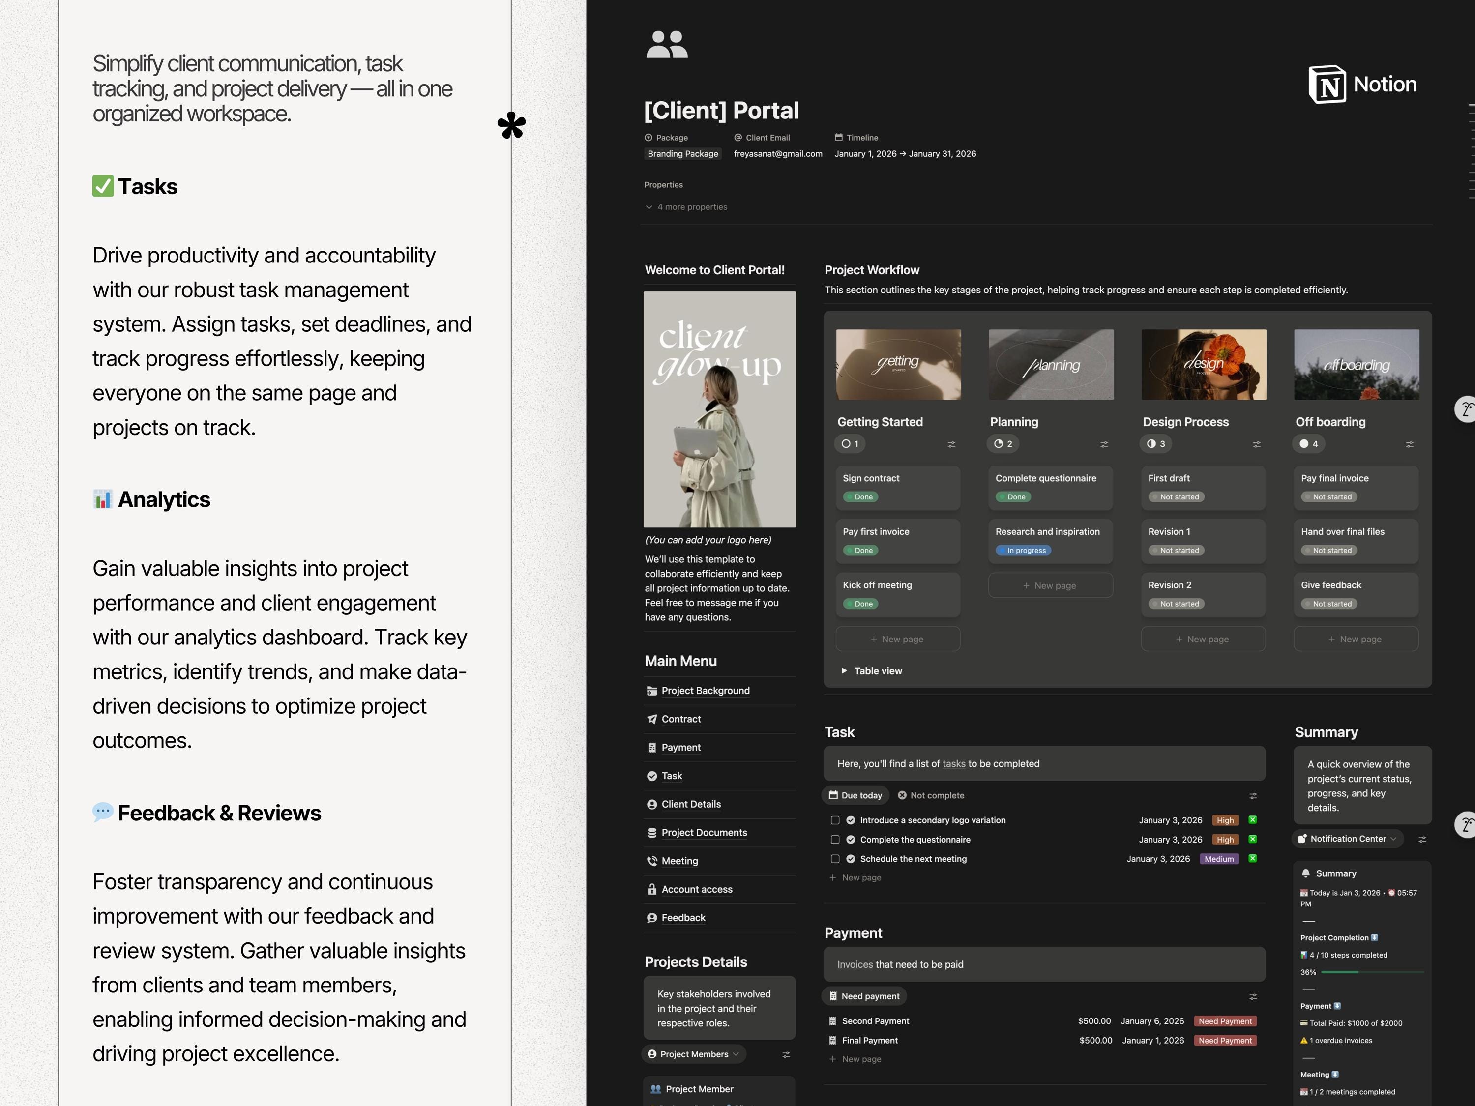Click the tasks link in Task callout

tap(953, 764)
